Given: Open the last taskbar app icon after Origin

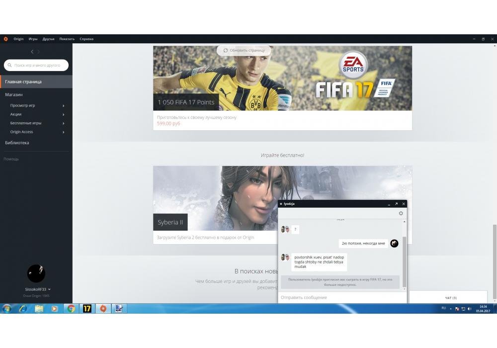Looking at the screenshot, I should 119,308.
